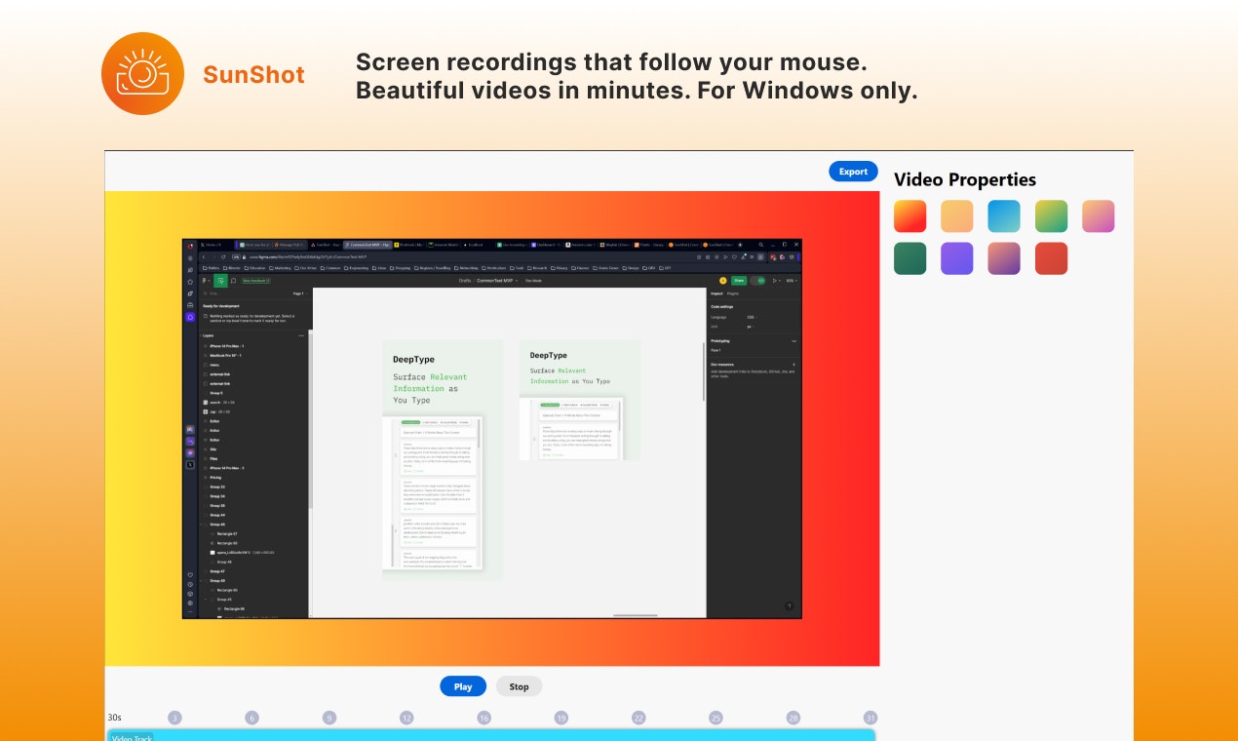Pick the peach orange gradient swatch
This screenshot has height=741, width=1238.
[x=957, y=216]
